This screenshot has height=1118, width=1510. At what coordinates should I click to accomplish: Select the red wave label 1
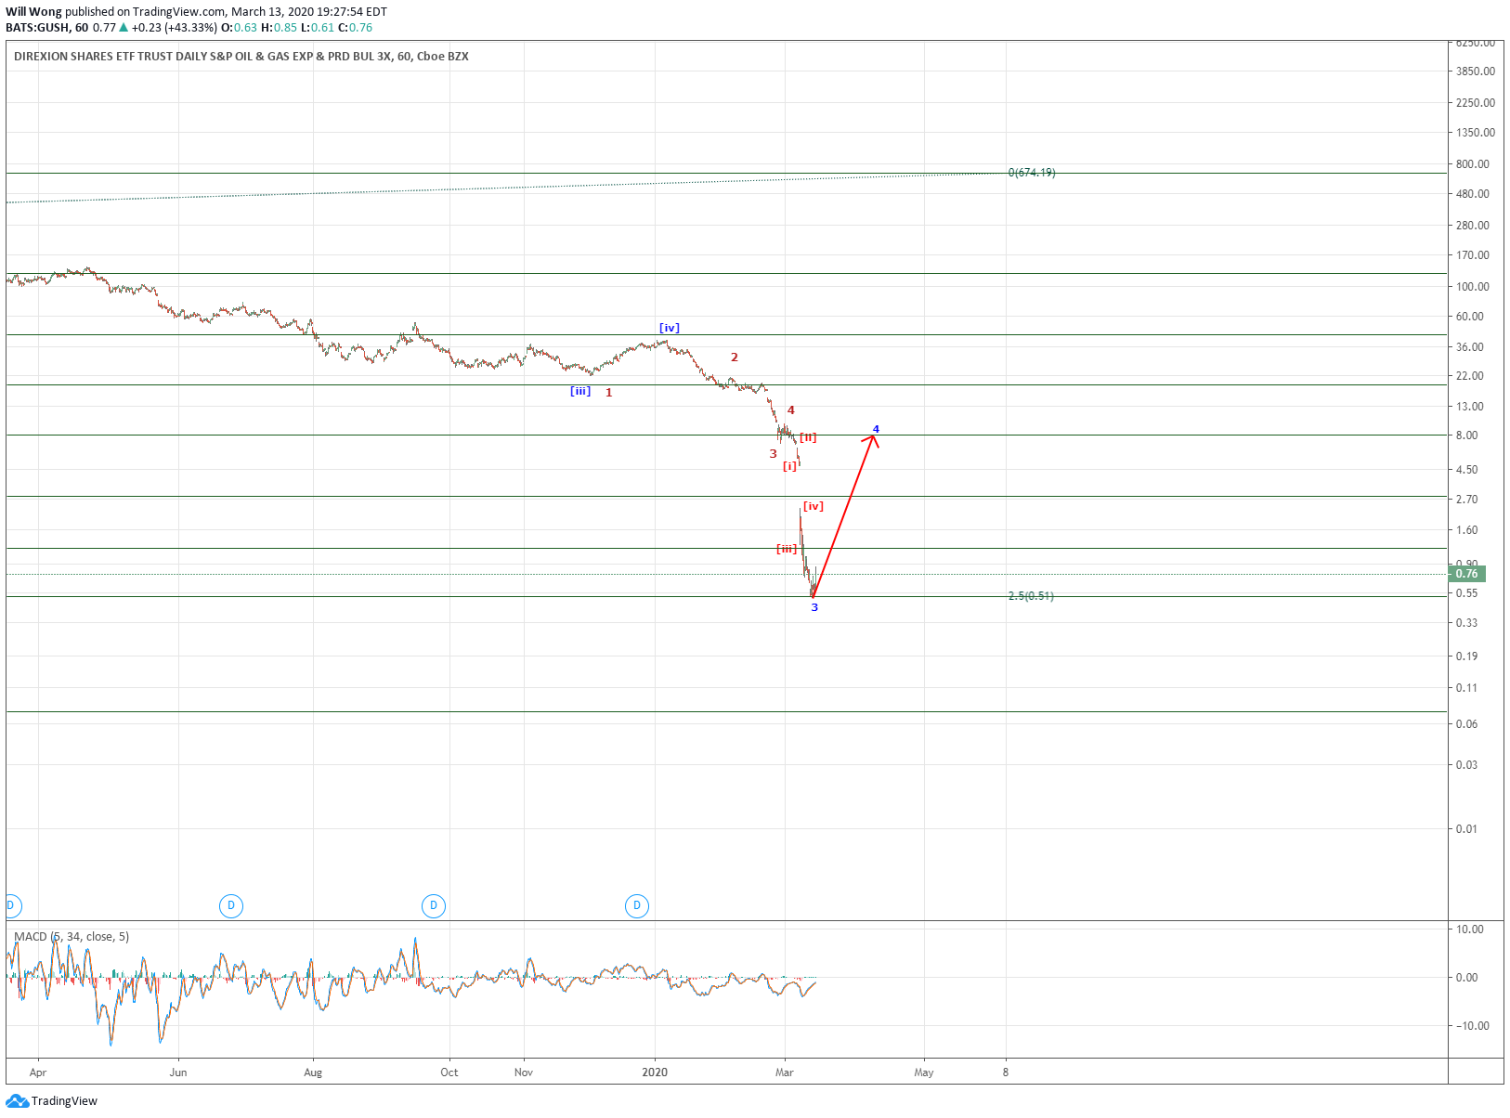pos(609,393)
